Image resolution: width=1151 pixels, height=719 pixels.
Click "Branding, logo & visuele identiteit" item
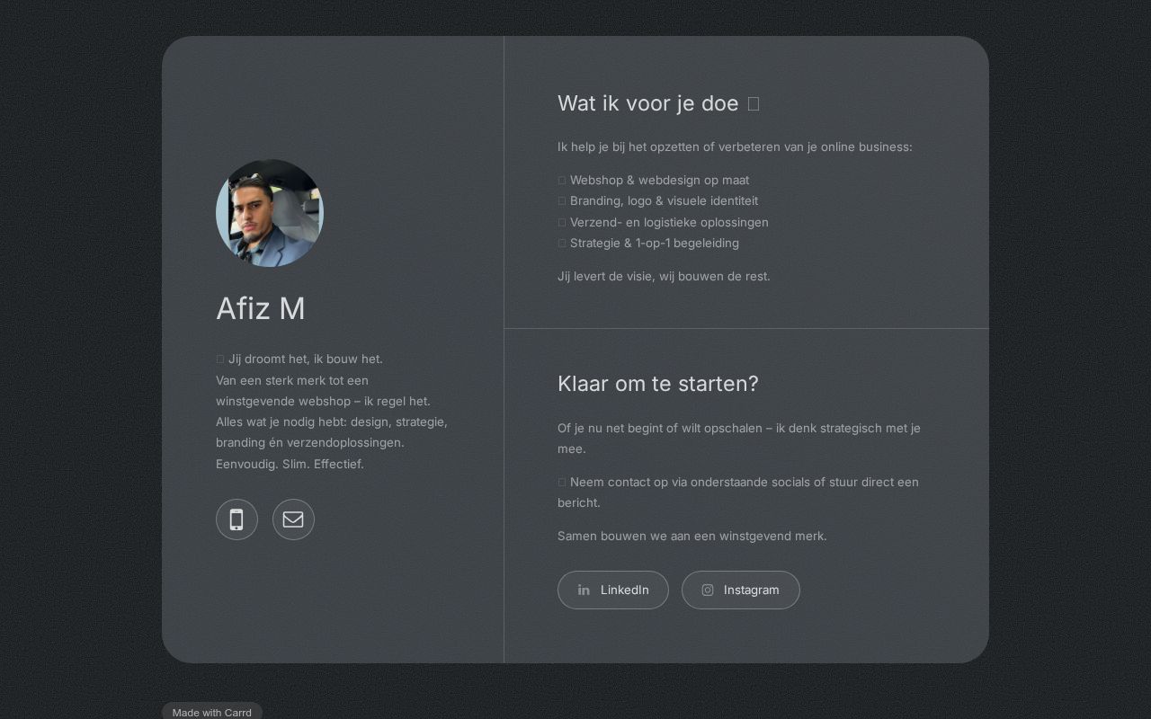click(x=664, y=200)
